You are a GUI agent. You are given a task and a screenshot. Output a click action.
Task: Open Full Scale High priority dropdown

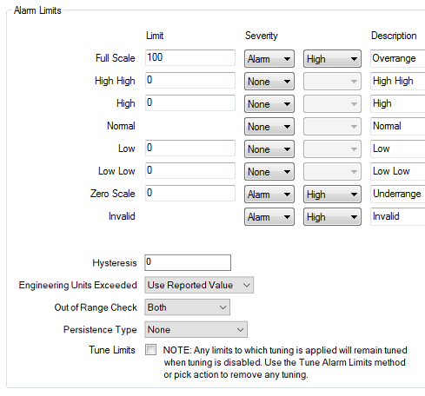tap(332, 59)
